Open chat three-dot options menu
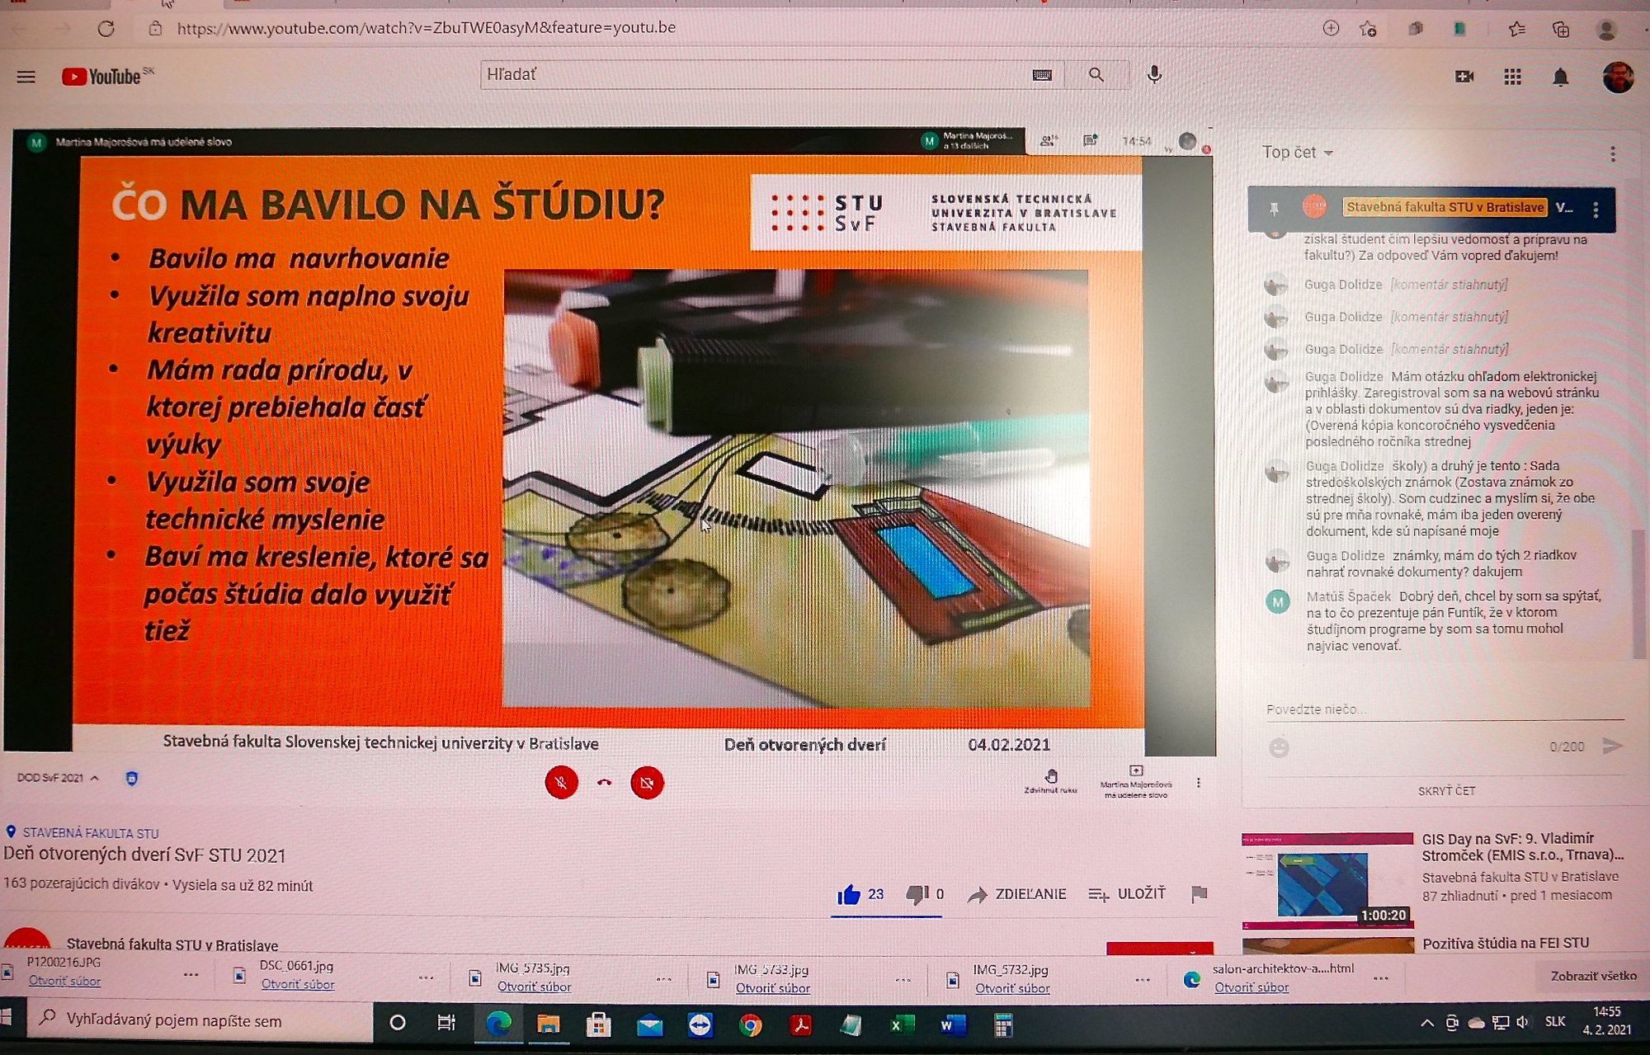The image size is (1650, 1055). click(x=1612, y=153)
